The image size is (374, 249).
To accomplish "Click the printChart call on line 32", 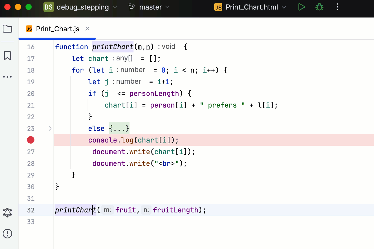I will (x=74, y=210).
